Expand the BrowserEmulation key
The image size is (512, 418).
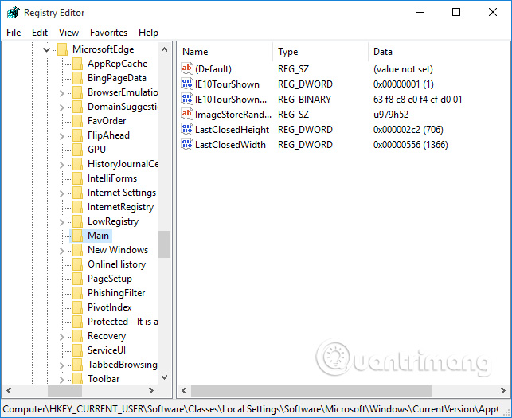[61, 93]
